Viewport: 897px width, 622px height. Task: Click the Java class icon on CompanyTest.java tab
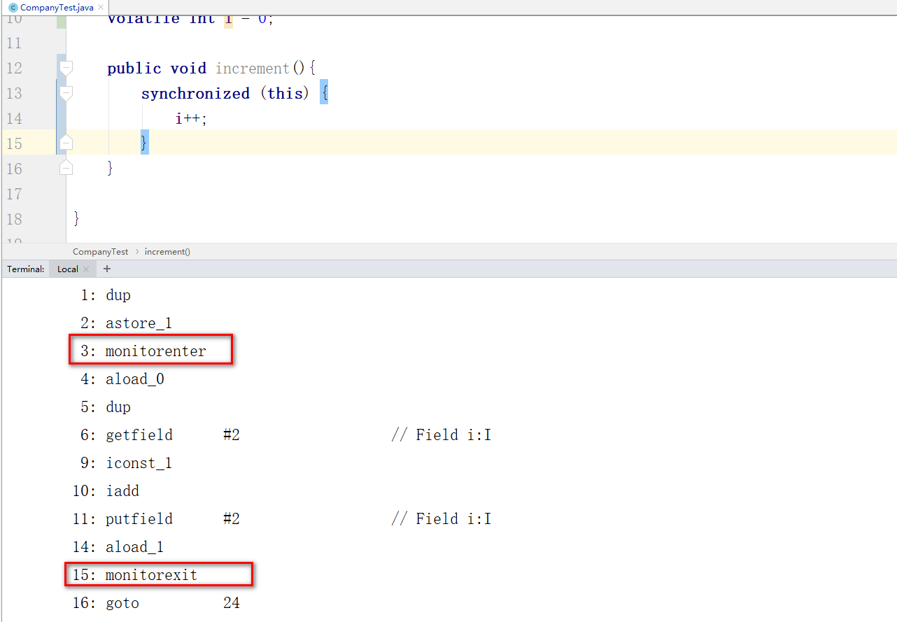13,8
